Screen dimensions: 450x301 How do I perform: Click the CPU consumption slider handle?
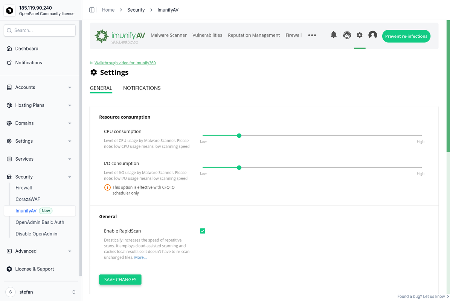(x=239, y=135)
